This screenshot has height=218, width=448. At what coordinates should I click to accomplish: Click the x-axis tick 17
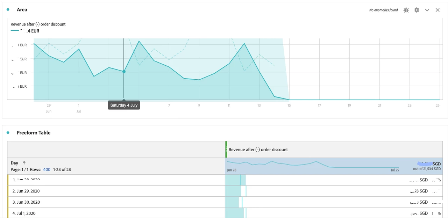319,105
